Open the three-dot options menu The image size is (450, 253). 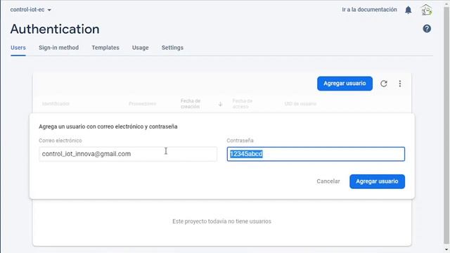click(x=400, y=84)
